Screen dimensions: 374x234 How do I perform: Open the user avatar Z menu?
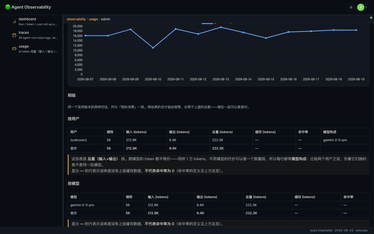point(362,7)
